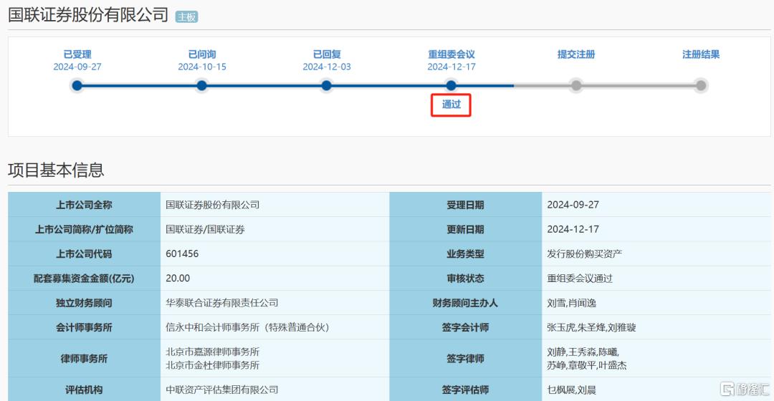Select the 已问询 timeline marker dot

click(x=202, y=86)
